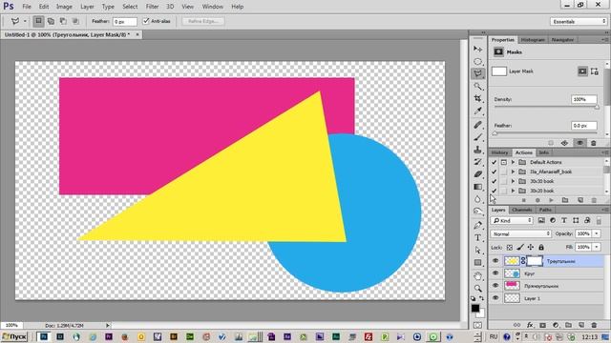Select pixel mask button in Properties
The width and height of the screenshot is (611, 343).
tap(582, 71)
